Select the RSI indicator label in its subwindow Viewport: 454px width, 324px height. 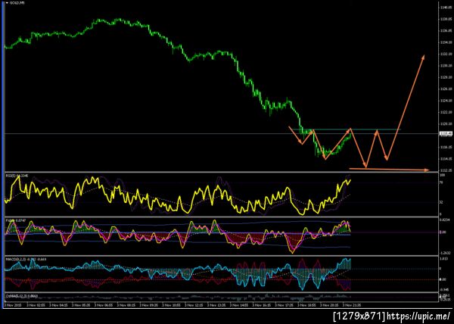tap(17, 176)
